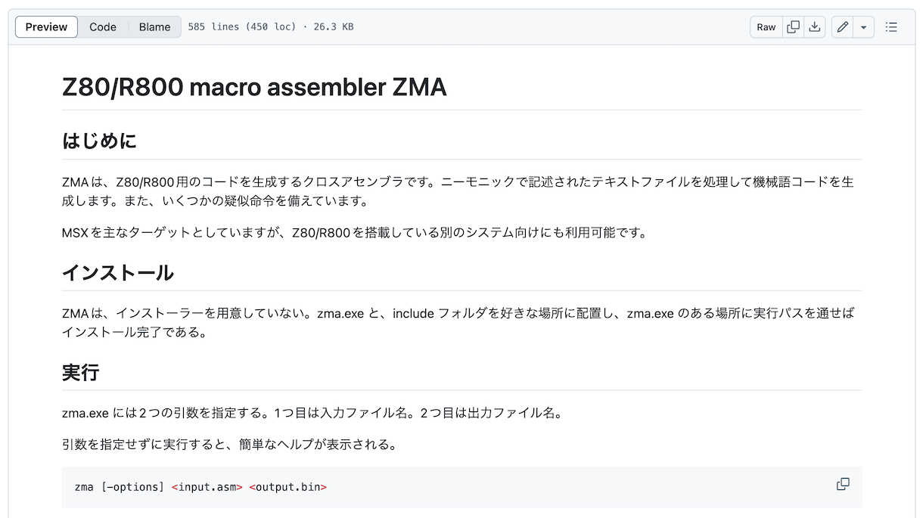923x518 pixels.
Task: Switch to the Preview tab
Action: [46, 27]
